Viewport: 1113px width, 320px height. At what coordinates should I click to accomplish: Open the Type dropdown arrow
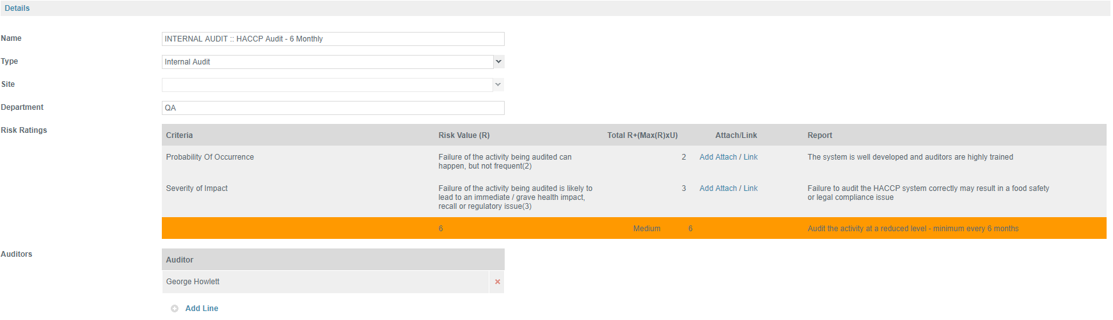coord(498,62)
